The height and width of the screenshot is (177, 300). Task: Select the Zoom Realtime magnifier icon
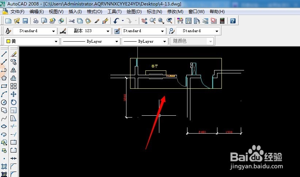coord(153,21)
